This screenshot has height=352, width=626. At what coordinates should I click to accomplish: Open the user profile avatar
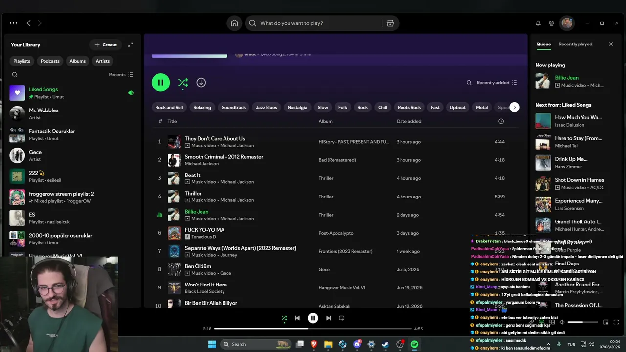tap(566, 23)
